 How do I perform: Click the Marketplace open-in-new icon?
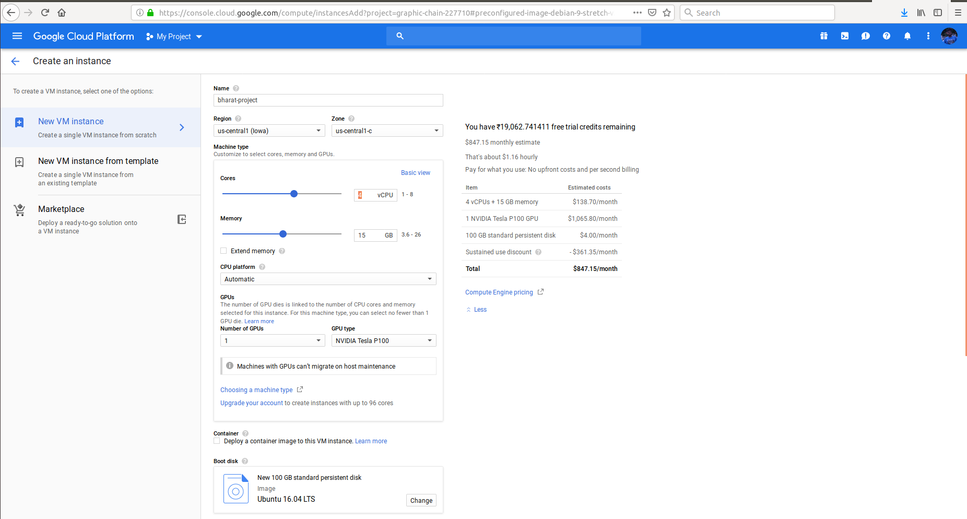point(182,219)
